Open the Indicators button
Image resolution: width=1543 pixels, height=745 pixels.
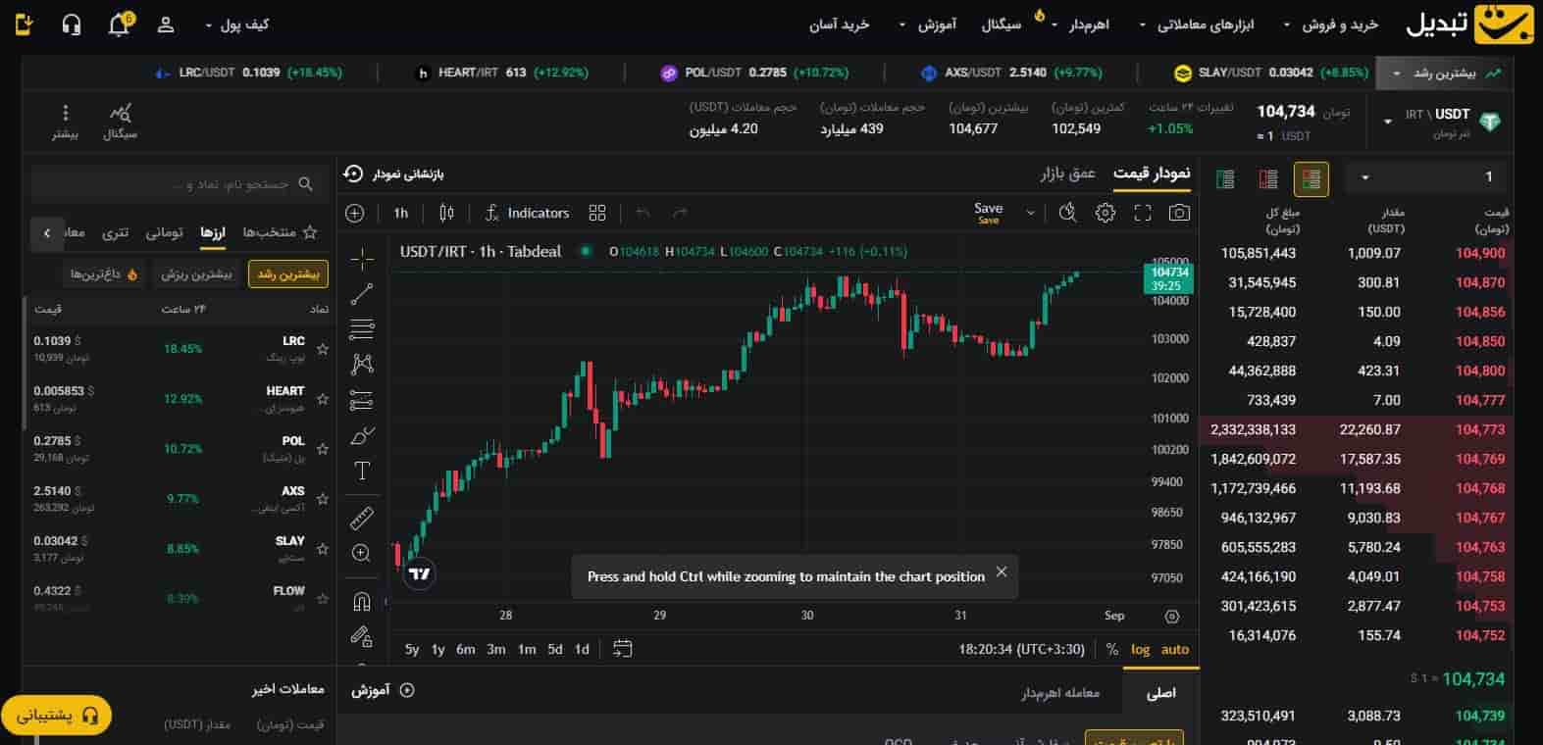coord(527,213)
